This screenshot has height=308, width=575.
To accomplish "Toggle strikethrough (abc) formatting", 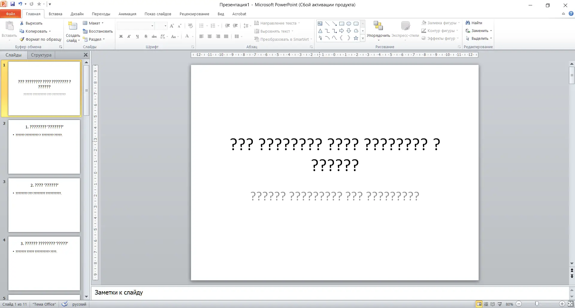I will coord(154,36).
